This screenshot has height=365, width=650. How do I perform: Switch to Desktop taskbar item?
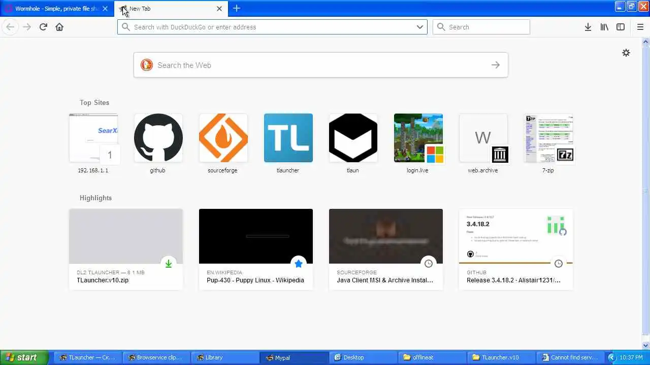coord(363,357)
